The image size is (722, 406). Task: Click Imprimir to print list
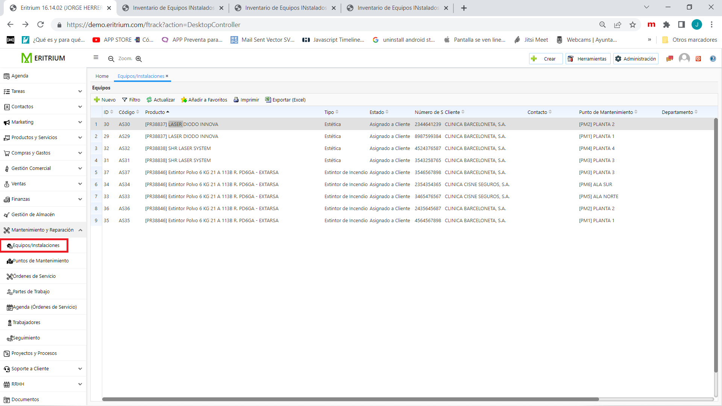[246, 100]
